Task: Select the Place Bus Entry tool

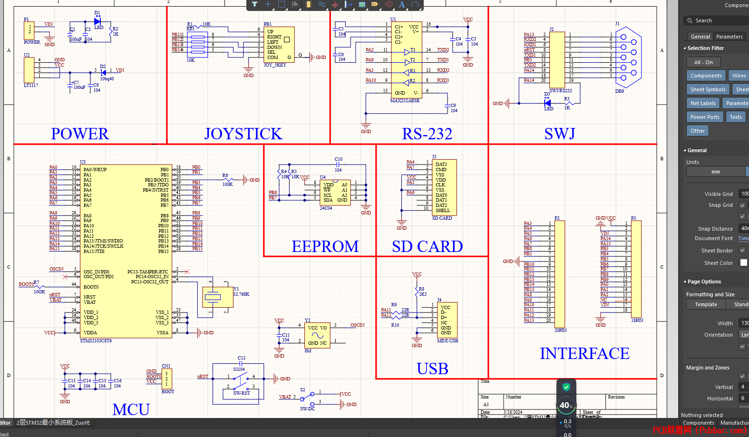Action: click(349, 4)
